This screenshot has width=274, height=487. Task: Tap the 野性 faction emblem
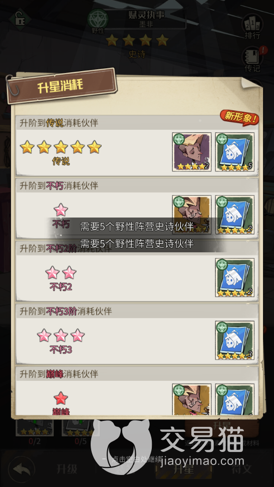point(98,21)
